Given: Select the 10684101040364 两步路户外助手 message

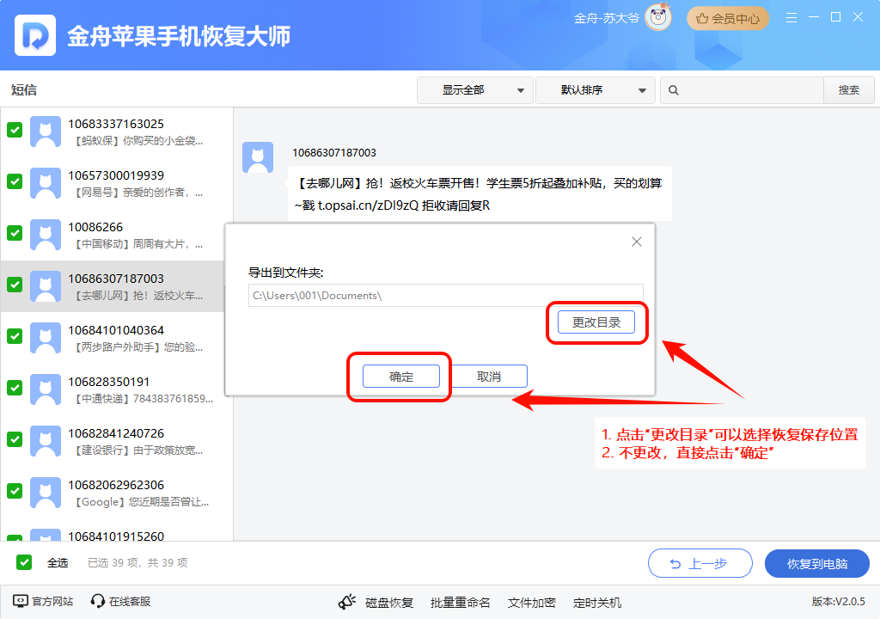Looking at the screenshot, I should point(117,339).
